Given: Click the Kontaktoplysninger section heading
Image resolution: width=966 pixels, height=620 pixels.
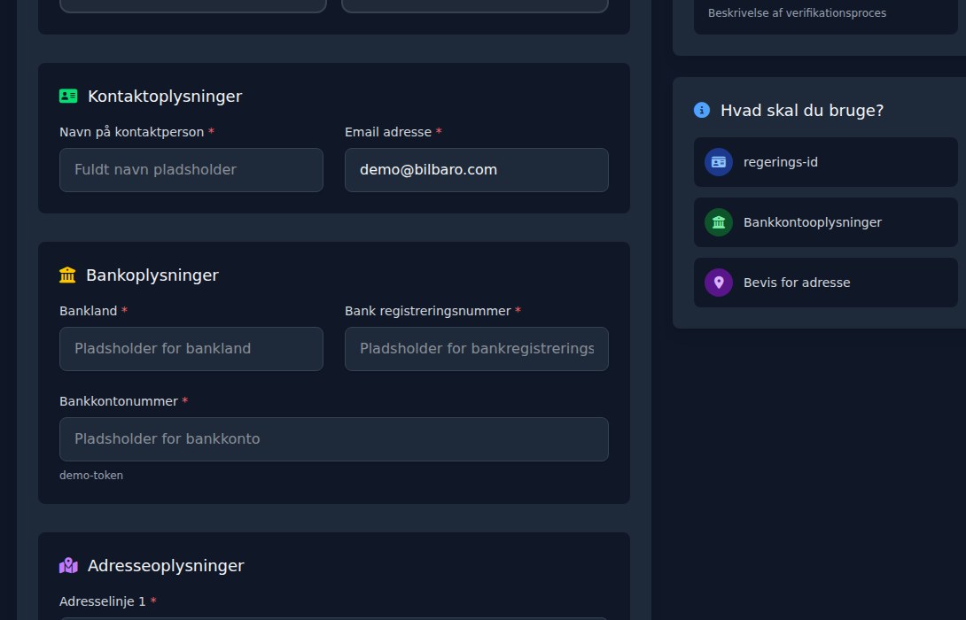Looking at the screenshot, I should point(165,96).
